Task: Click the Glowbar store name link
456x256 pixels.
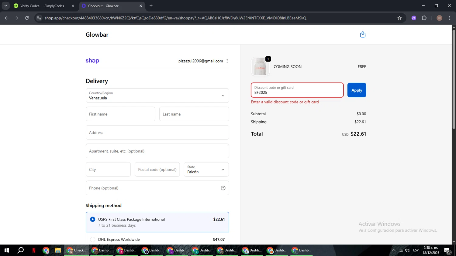Action: [97, 35]
